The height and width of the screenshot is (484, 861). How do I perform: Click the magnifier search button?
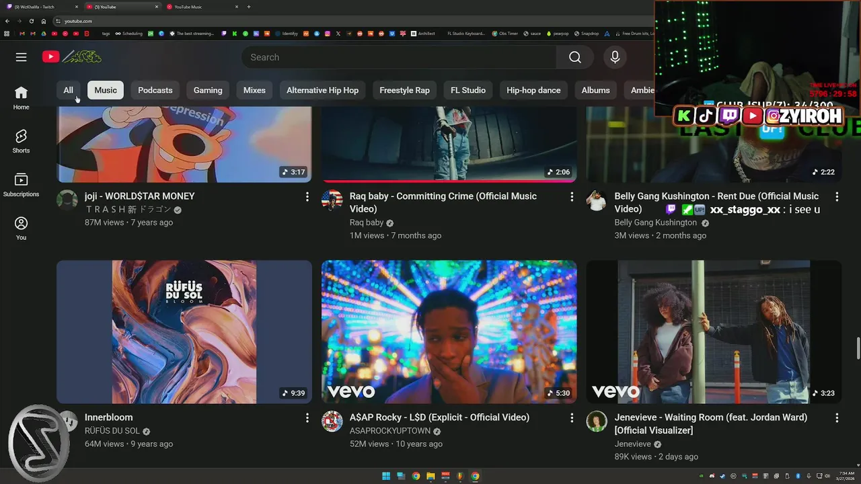click(575, 57)
